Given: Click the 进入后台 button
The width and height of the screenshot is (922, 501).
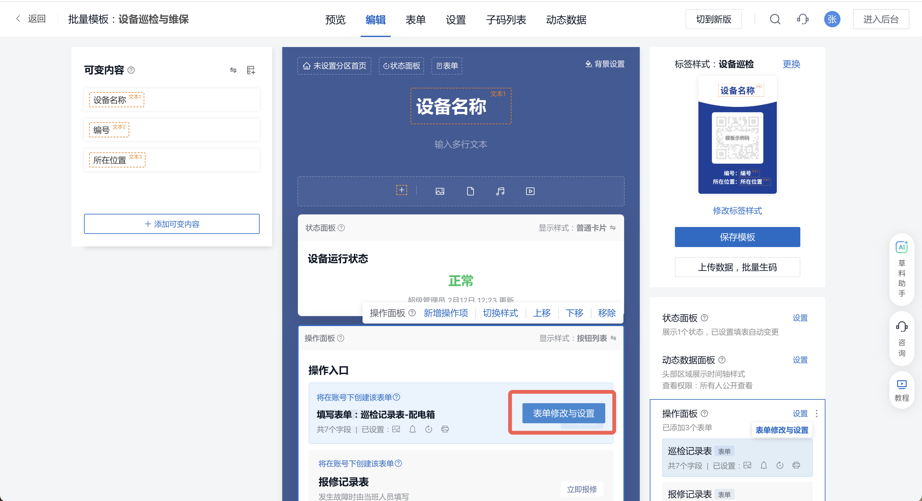Looking at the screenshot, I should click(x=881, y=19).
